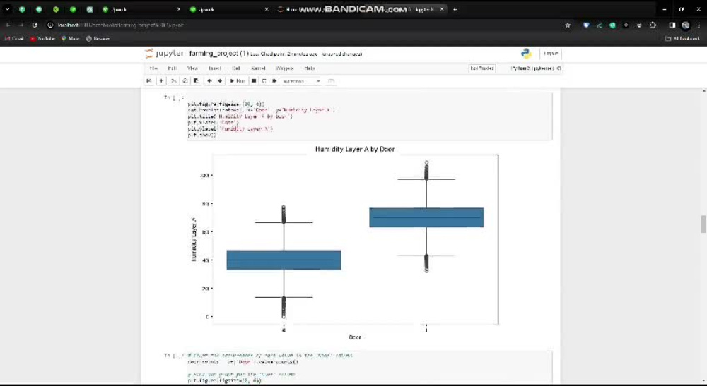This screenshot has width=707, height=386.
Task: Paste cells below
Action: pyautogui.click(x=196, y=81)
